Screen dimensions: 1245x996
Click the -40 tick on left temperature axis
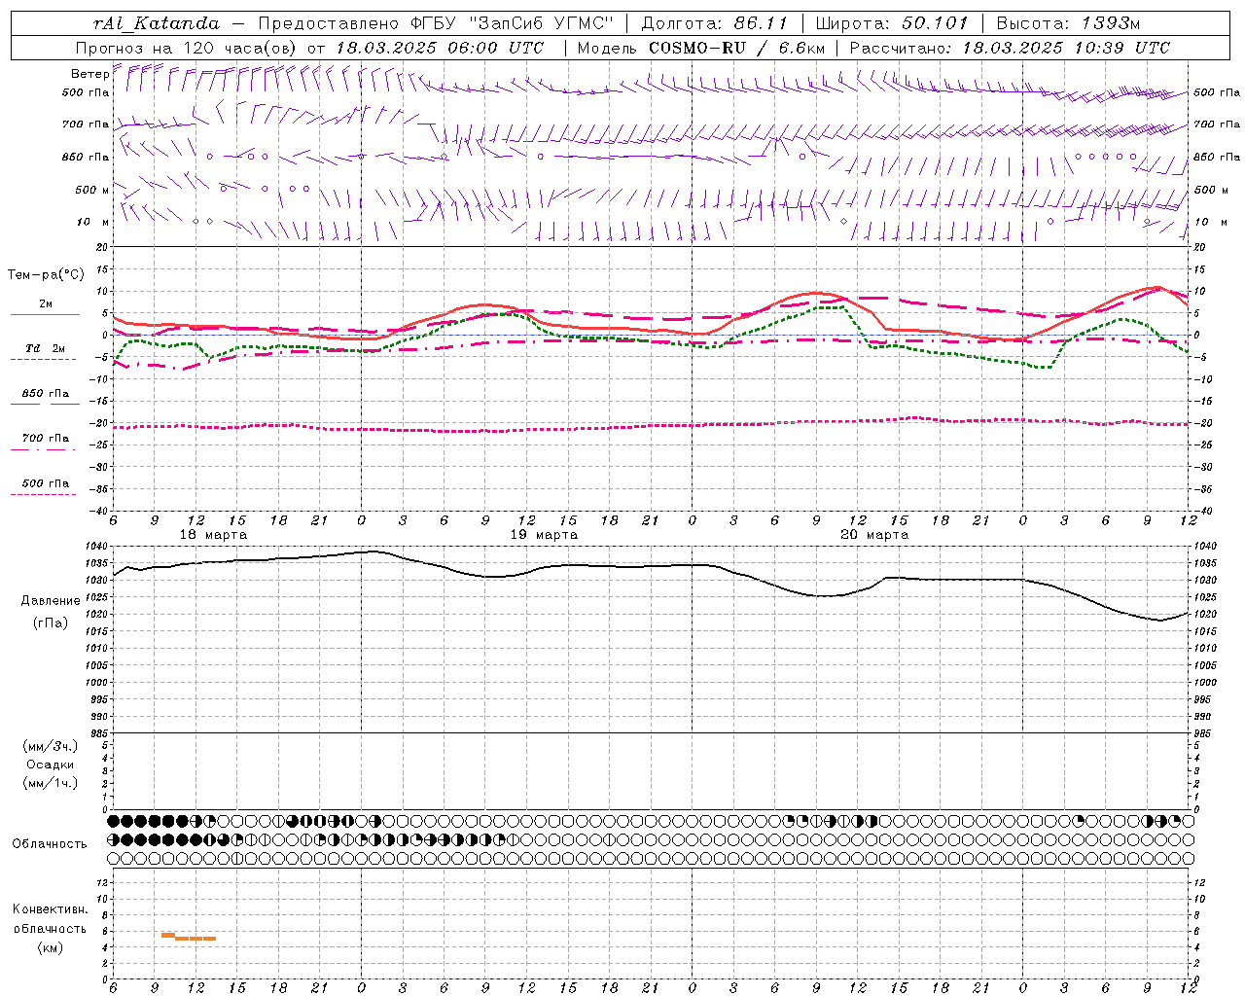(x=98, y=511)
